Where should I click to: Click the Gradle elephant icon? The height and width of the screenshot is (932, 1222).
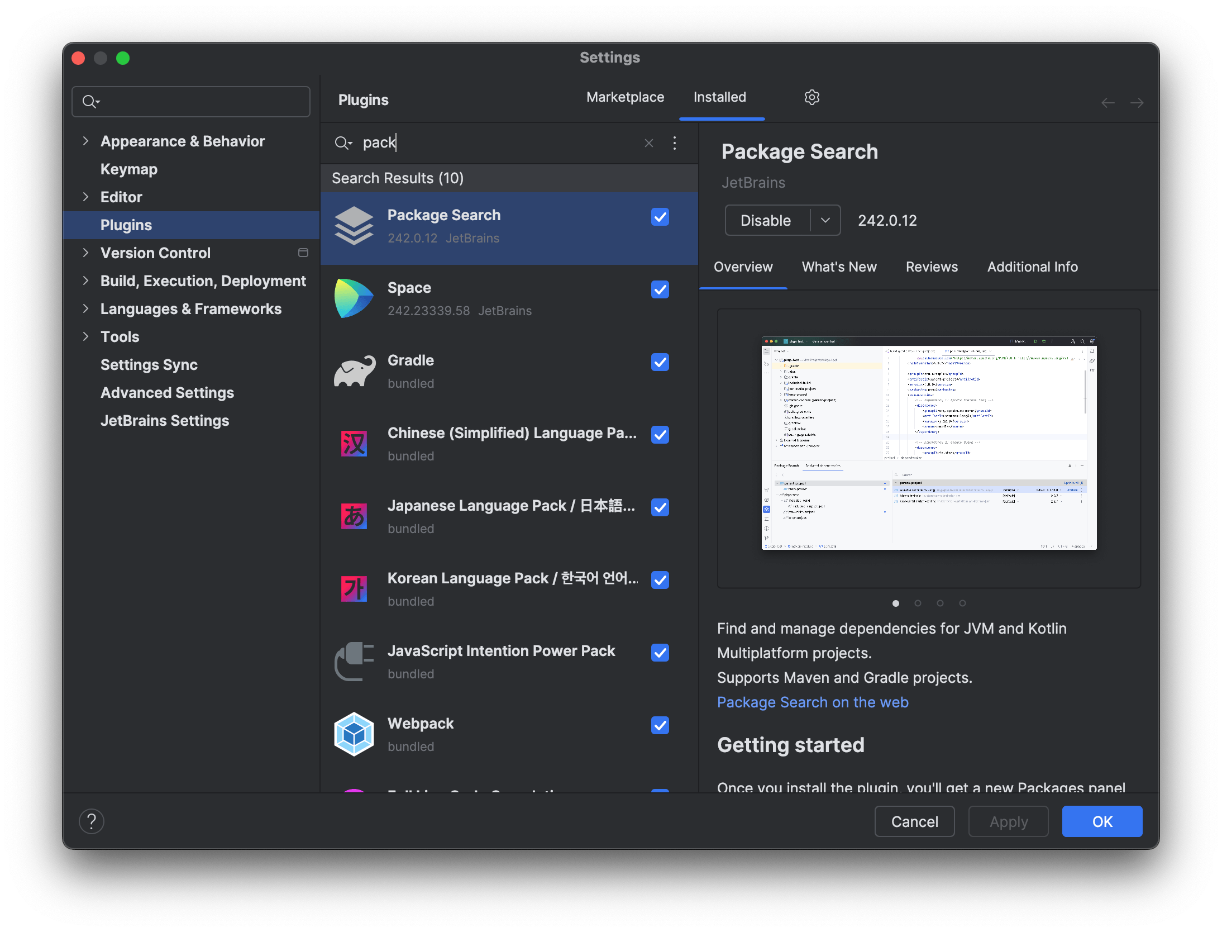[x=355, y=371]
